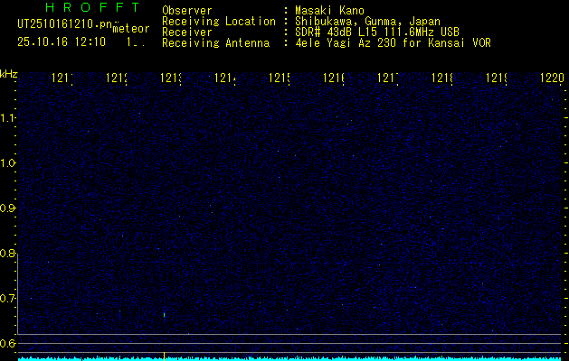Screen dimensions: 569x361
Task: Click the 0.6 kHz frequency tick
Action: tap(8, 343)
